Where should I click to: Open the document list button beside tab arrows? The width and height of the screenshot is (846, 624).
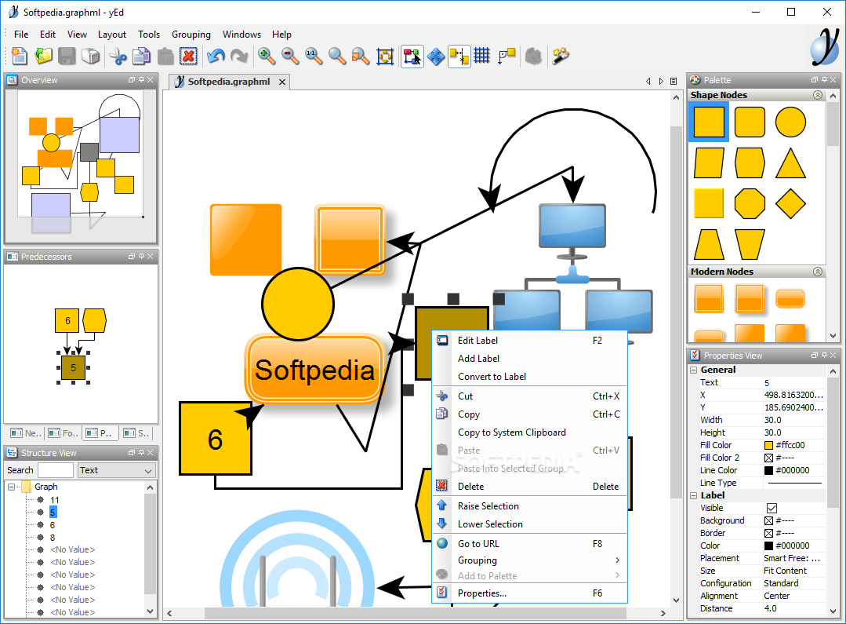674,81
